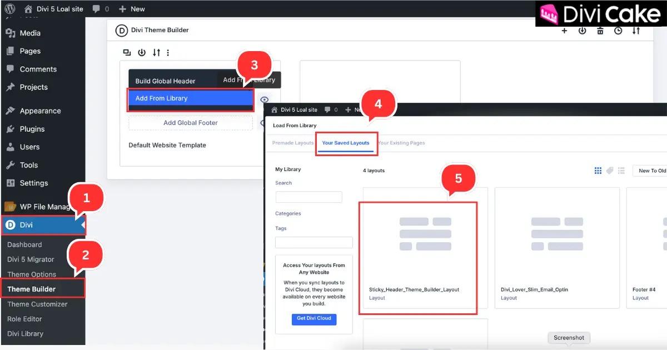This screenshot has width=667, height=350.
Task: Click the Divi logo beside Divi Theme Builder
Action: click(121, 31)
